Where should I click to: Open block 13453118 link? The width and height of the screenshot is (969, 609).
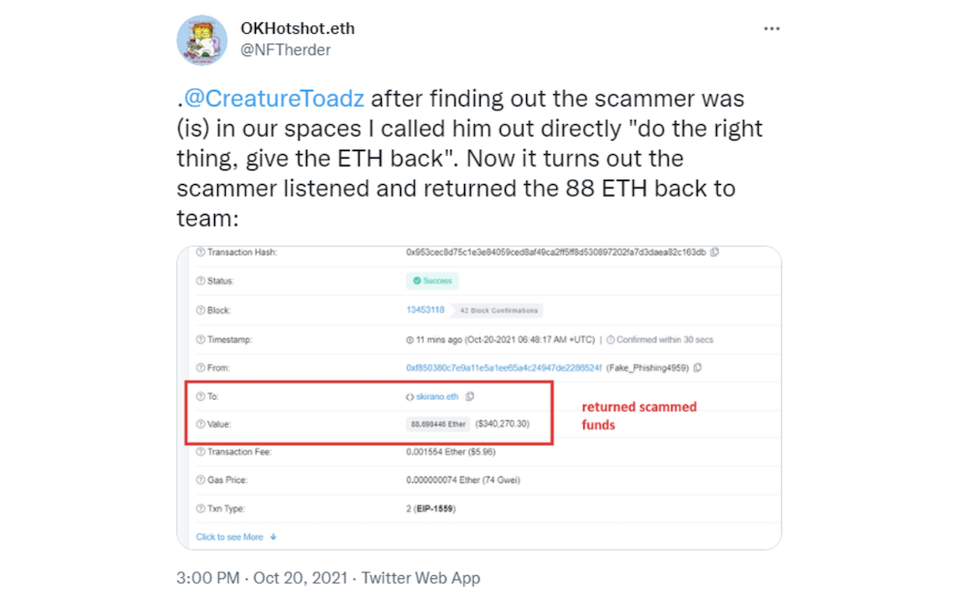click(425, 310)
